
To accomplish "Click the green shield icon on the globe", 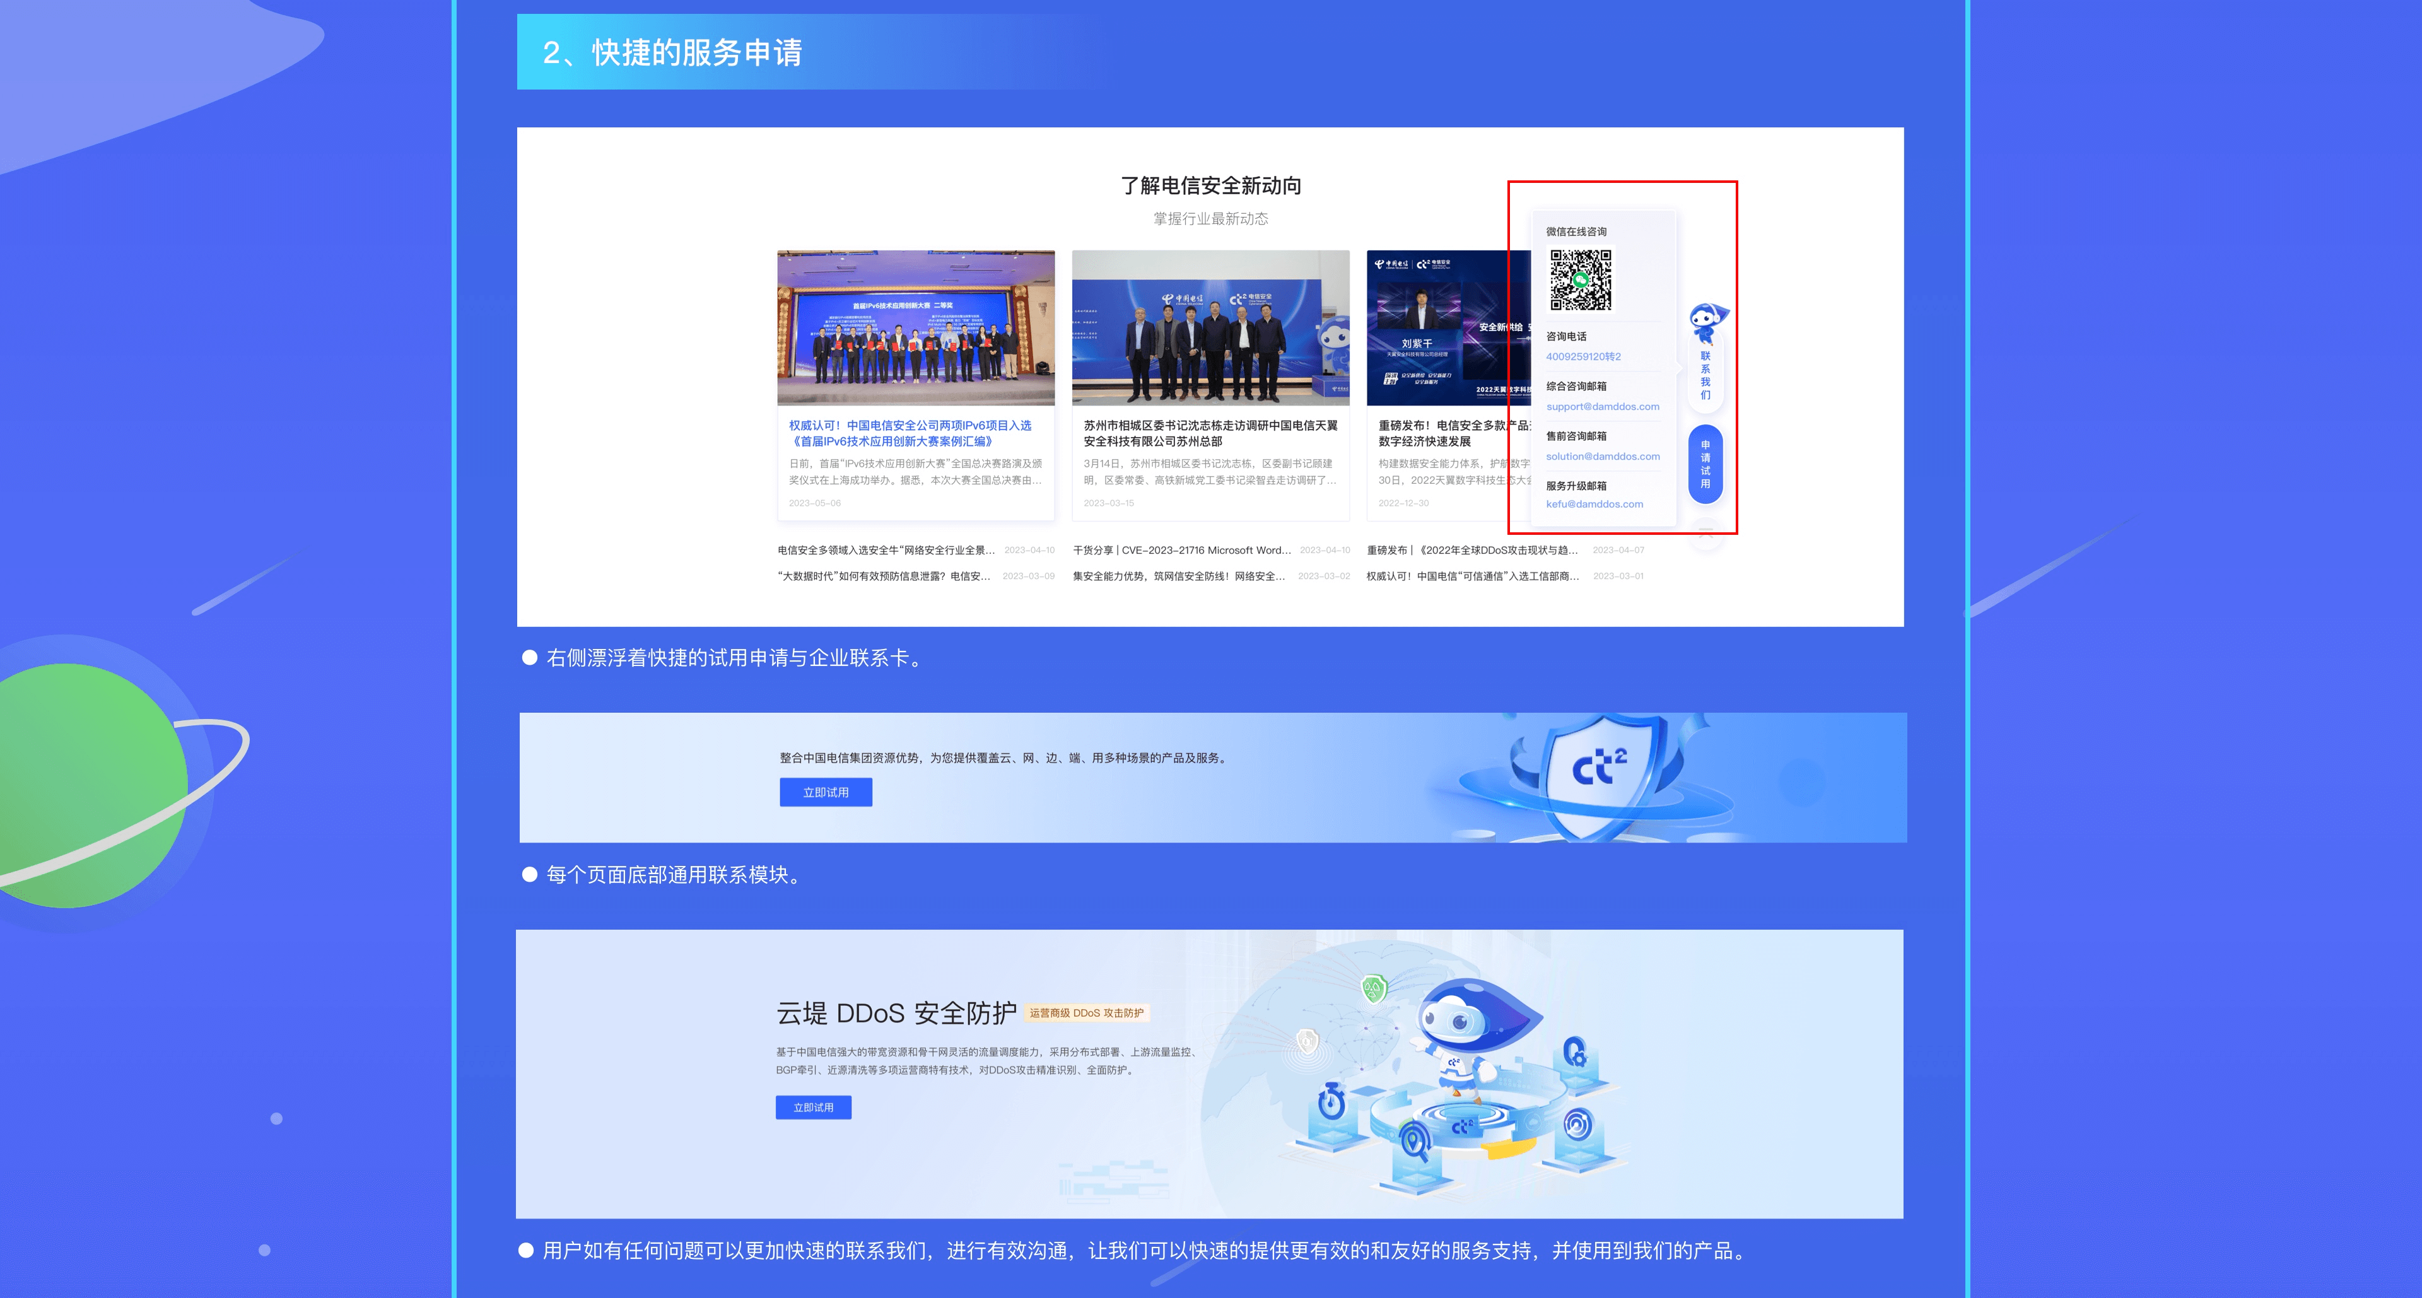I will click(x=1374, y=989).
